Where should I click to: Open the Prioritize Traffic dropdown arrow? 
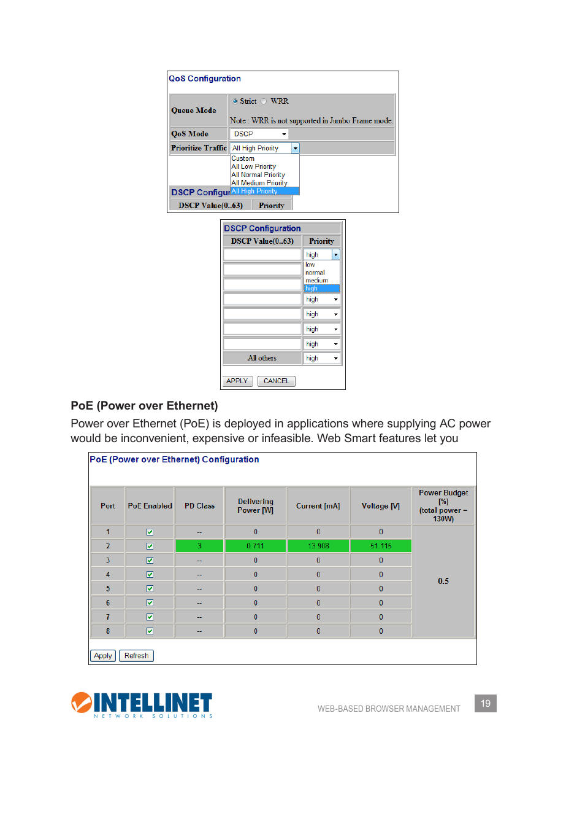[296, 148]
